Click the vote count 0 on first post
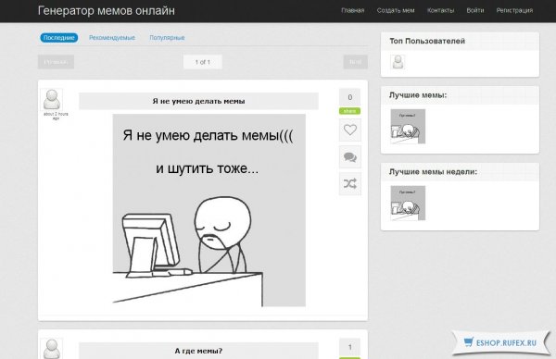Image resolution: width=556 pixels, height=359 pixels. pos(350,97)
